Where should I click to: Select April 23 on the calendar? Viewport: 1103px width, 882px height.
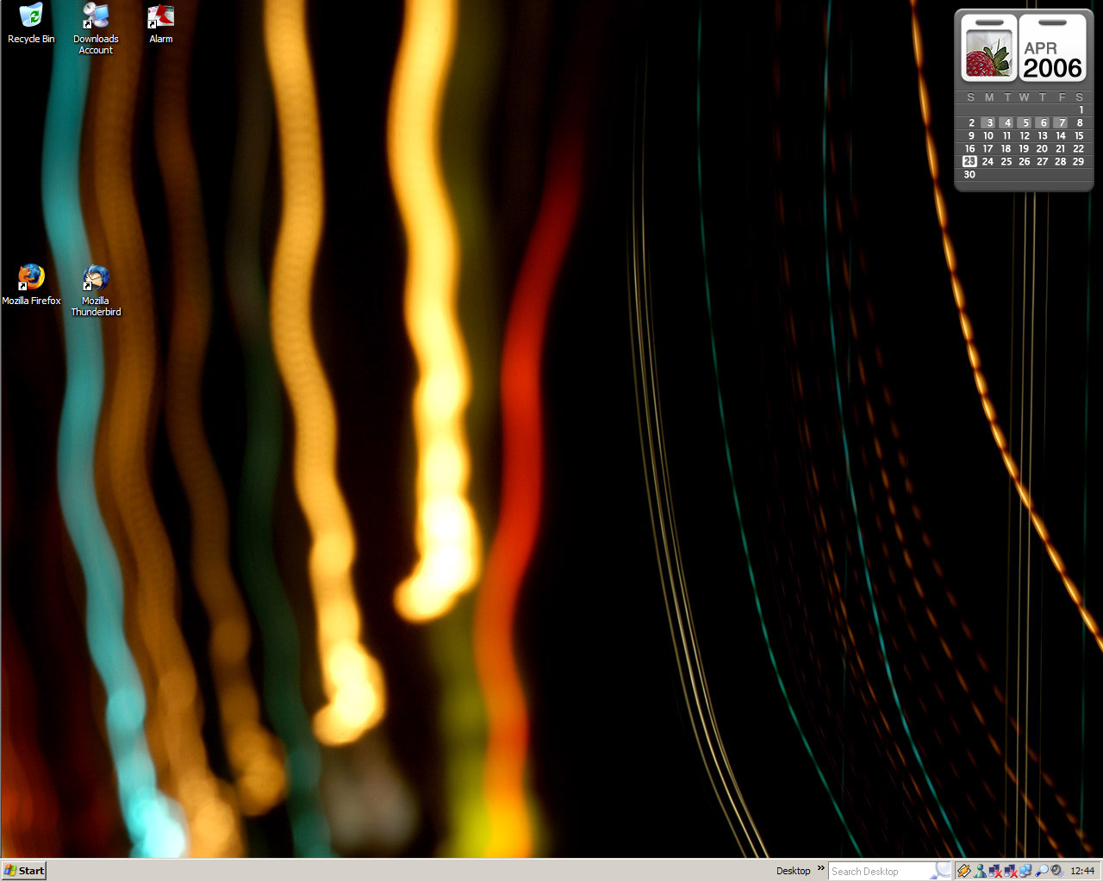[x=969, y=162]
